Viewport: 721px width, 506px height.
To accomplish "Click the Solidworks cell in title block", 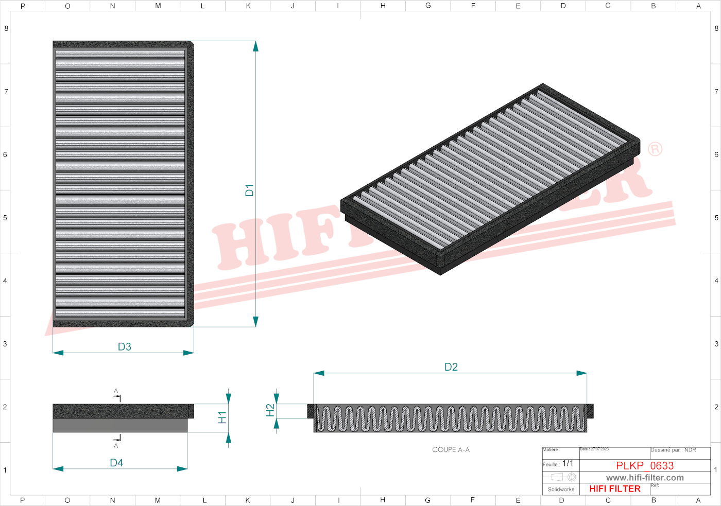I will [x=561, y=490].
